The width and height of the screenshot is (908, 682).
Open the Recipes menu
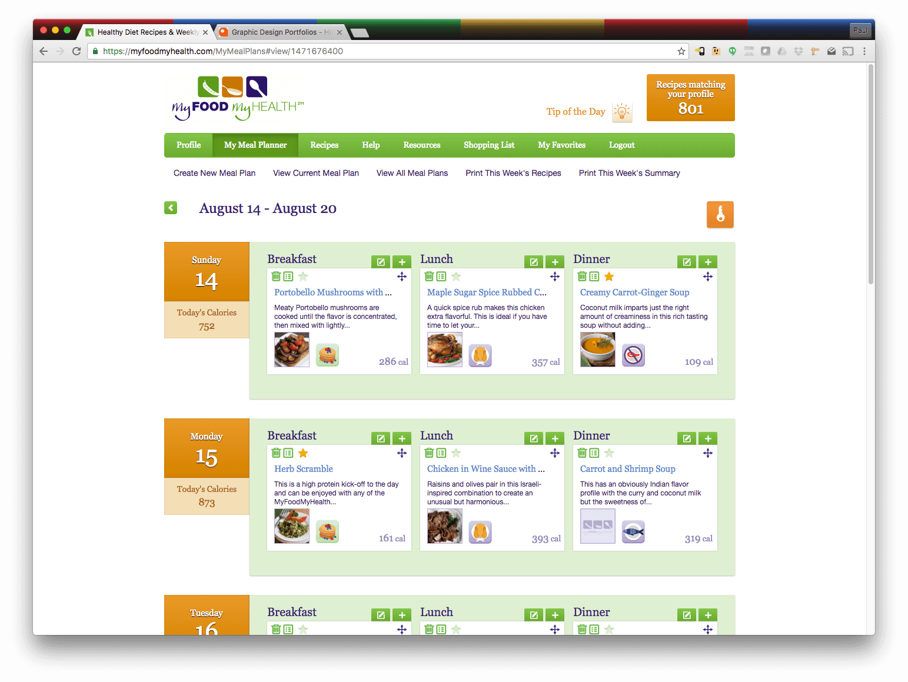point(324,145)
